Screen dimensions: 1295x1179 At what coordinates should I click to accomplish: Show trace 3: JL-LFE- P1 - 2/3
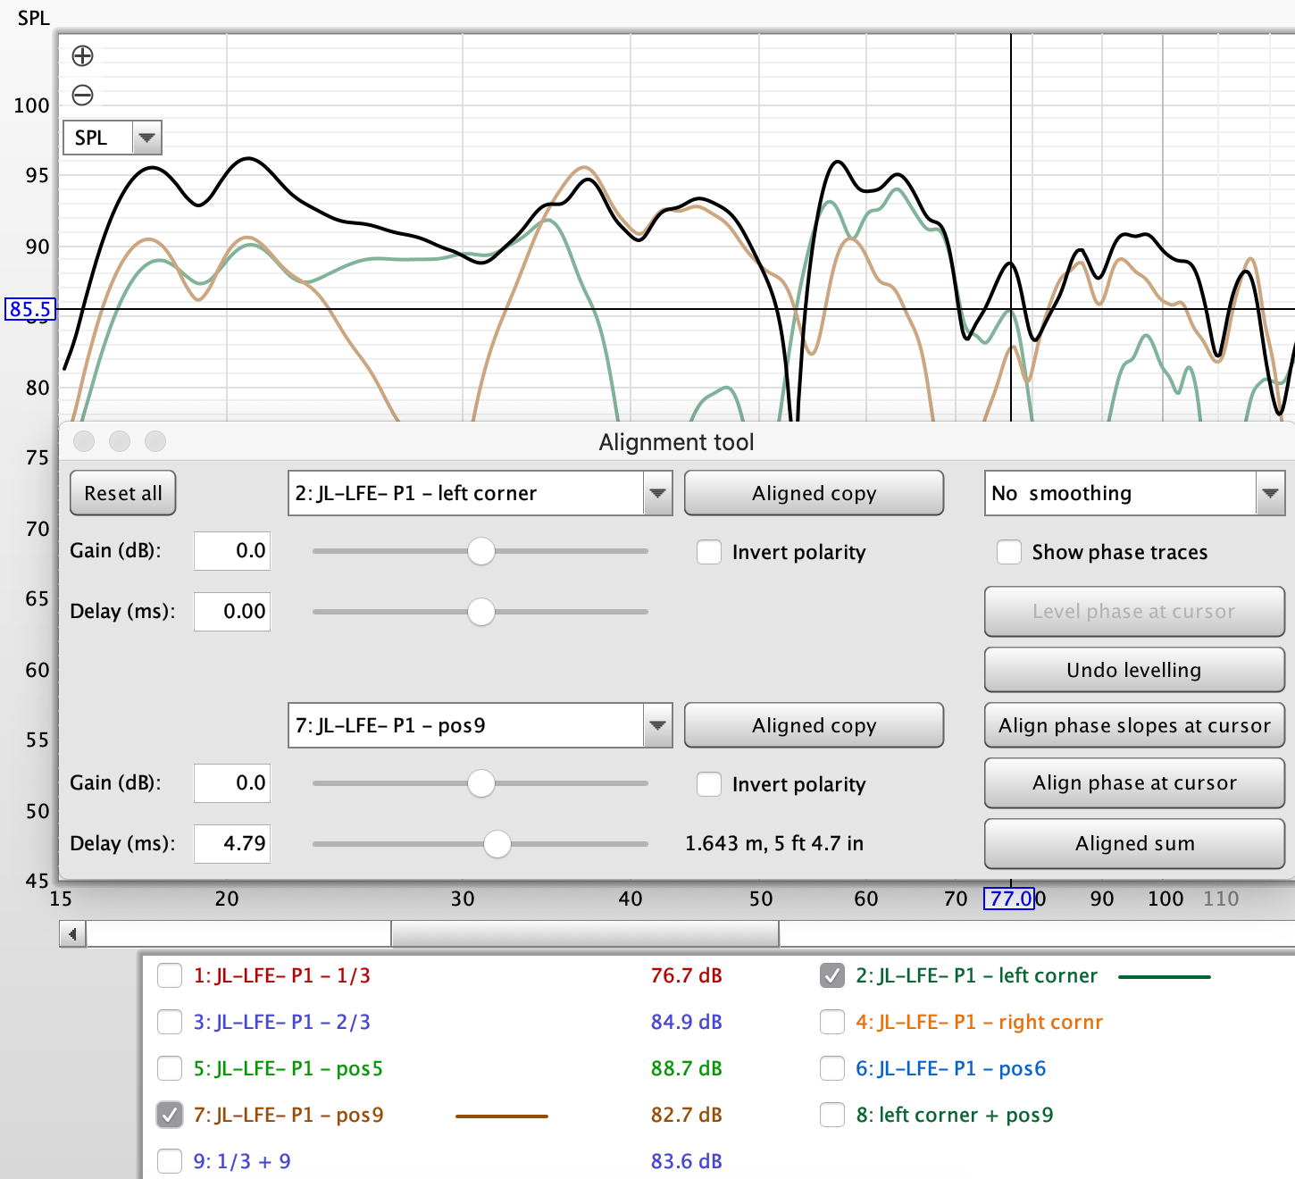coord(170,1022)
